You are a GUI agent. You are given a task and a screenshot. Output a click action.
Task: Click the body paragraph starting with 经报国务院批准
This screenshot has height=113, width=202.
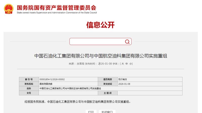78,102
